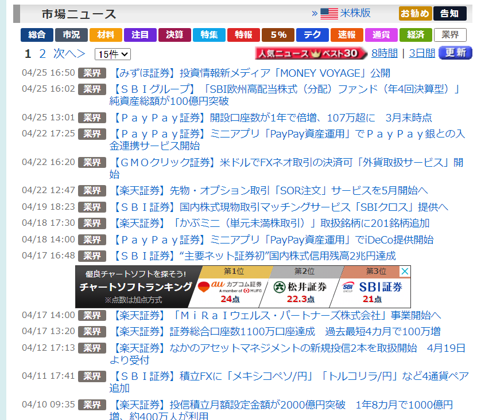Image resolution: width=477 pixels, height=420 pixels.
Task: Switch to the テク tab
Action: point(312,35)
